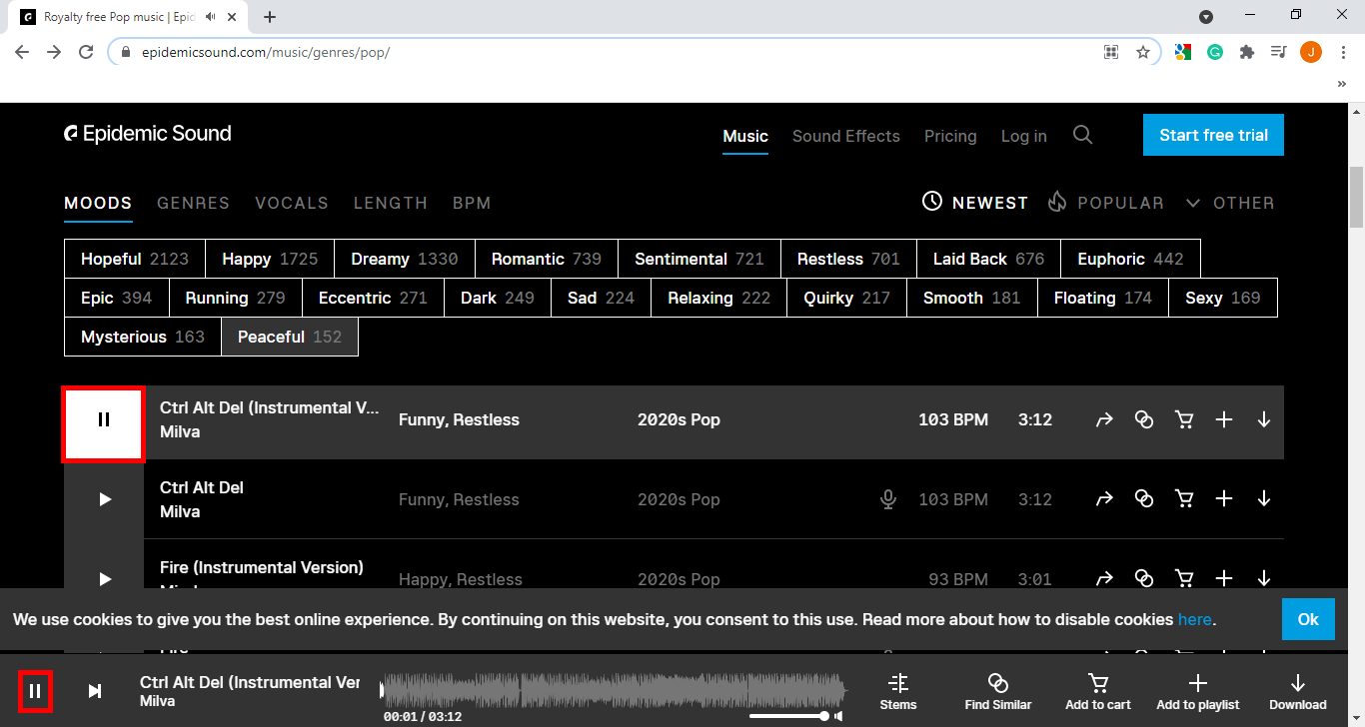Viewport: 1365px width, 727px height.
Task: Open the LENGTH filter tab
Action: (391, 203)
